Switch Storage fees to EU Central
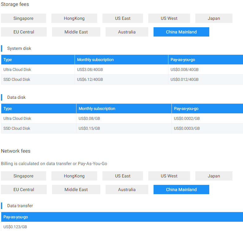 (24, 32)
